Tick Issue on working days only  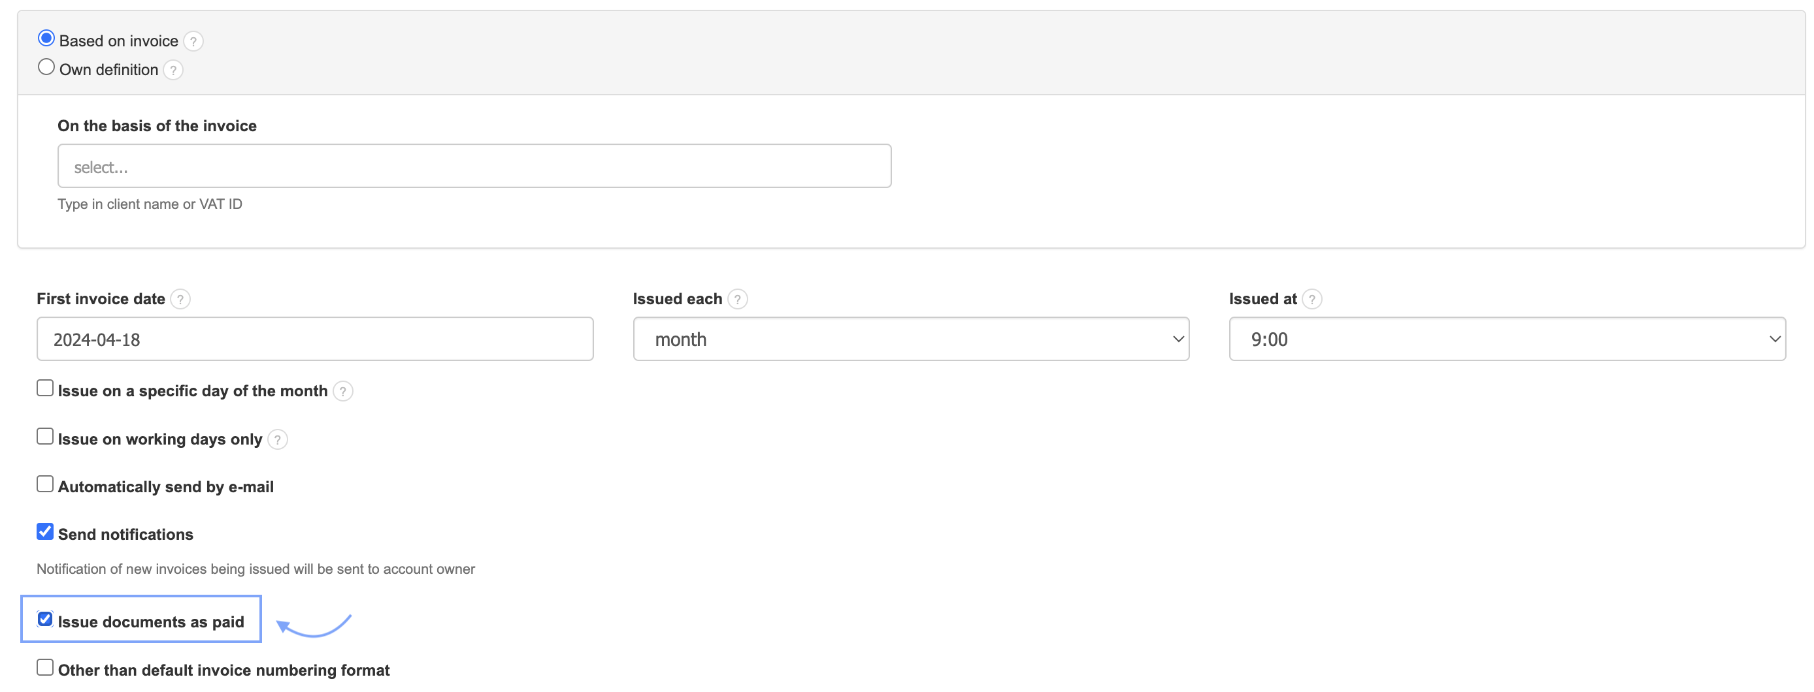[x=45, y=437]
